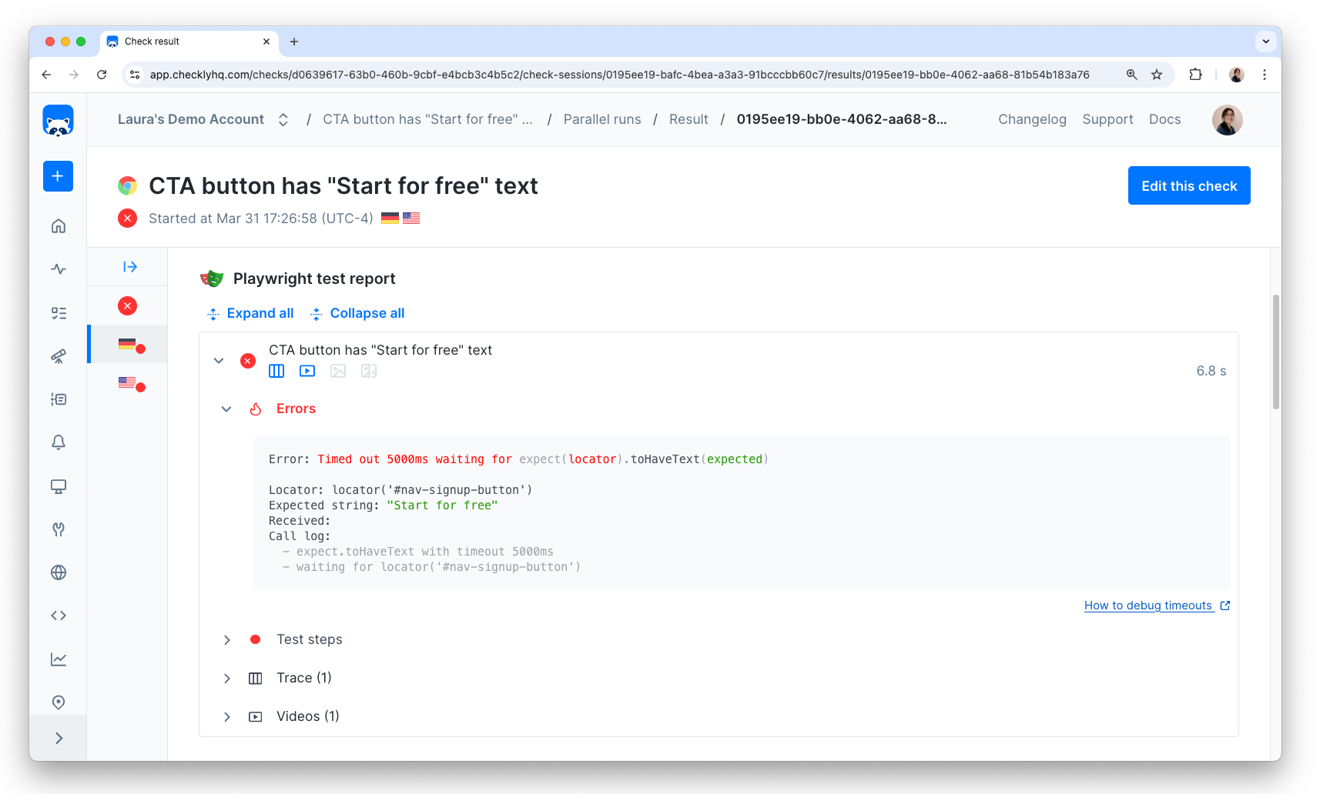Image resolution: width=1320 pixels, height=794 pixels.
Task: Click Expand all in test report
Action: click(251, 313)
